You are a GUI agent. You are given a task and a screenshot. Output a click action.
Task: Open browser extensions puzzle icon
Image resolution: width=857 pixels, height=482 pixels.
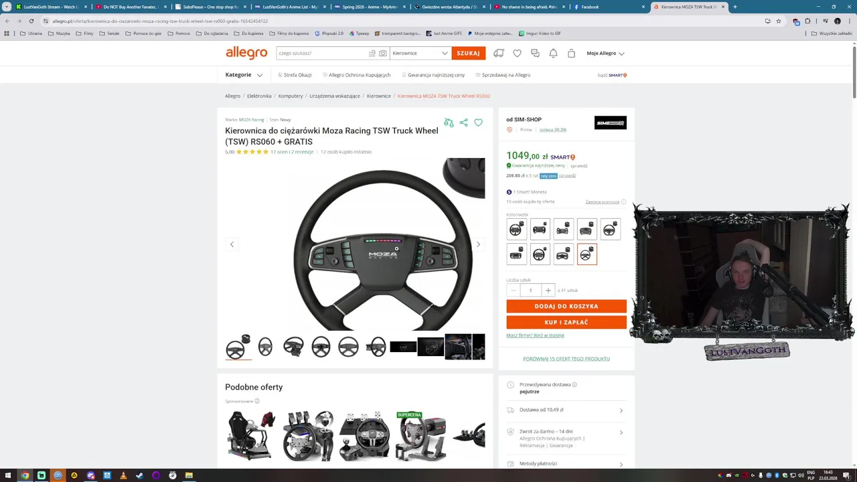807,21
